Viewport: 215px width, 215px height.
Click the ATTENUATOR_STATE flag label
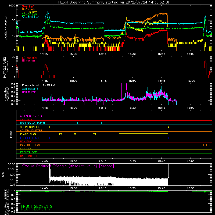33,116
